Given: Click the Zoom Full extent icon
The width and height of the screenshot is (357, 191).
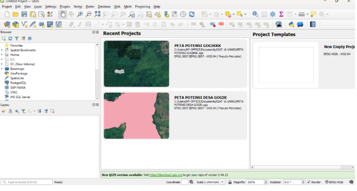Looking at the screenshot, I should point(97,14).
